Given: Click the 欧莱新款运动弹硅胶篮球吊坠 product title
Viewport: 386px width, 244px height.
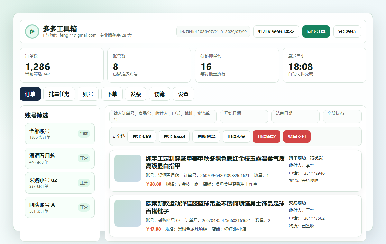Looking at the screenshot, I should [215, 207].
